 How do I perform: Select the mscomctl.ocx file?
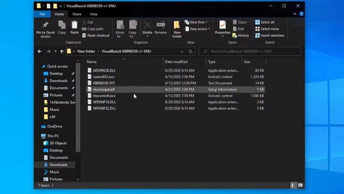click(x=104, y=96)
